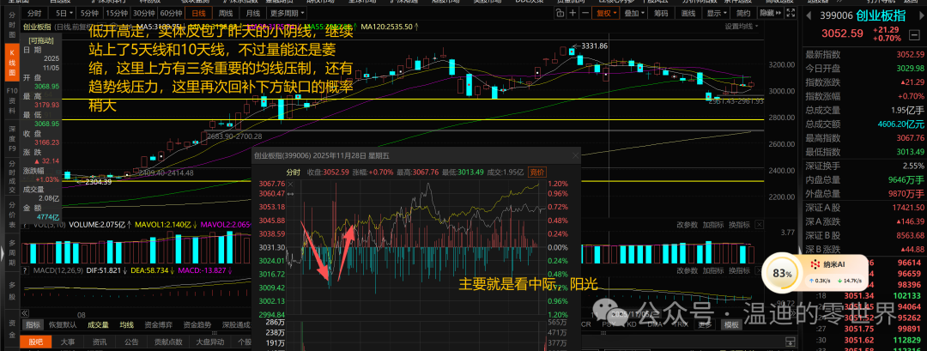Zoom out chart with minus icon
Viewport: 927px width, 351px height.
pyautogui.click(x=585, y=13)
